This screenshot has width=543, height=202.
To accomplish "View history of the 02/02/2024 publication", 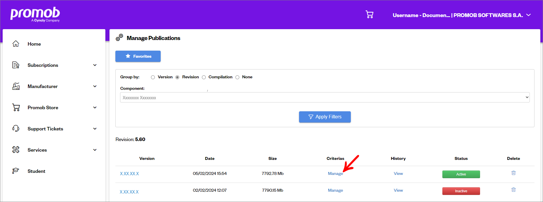I will 398,190.
